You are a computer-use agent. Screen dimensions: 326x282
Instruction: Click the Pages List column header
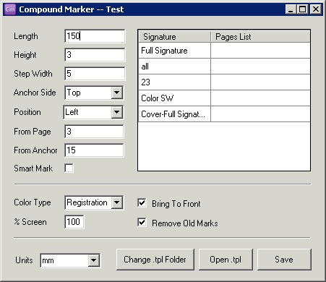260,37
